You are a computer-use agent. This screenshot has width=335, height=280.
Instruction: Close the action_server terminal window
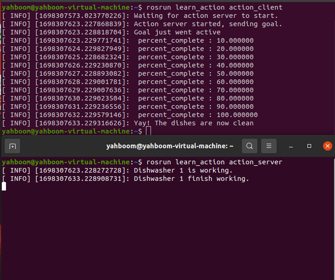coord(327,146)
